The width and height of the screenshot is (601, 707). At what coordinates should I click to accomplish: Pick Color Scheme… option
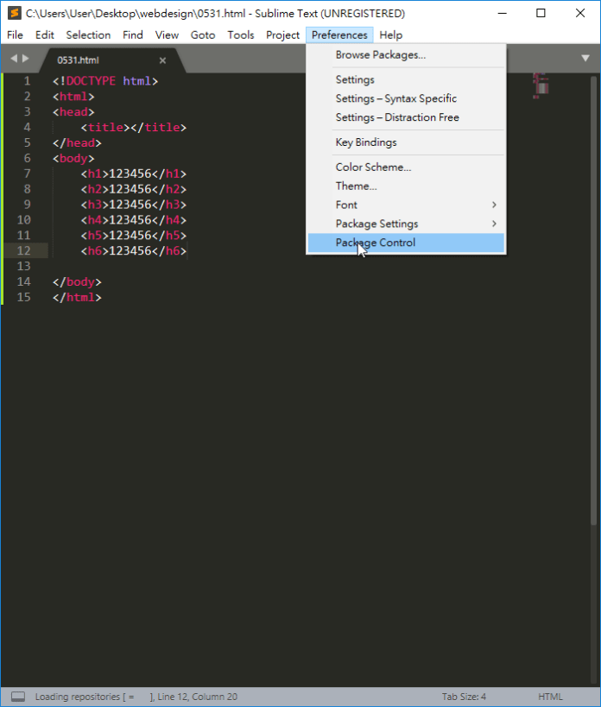373,167
